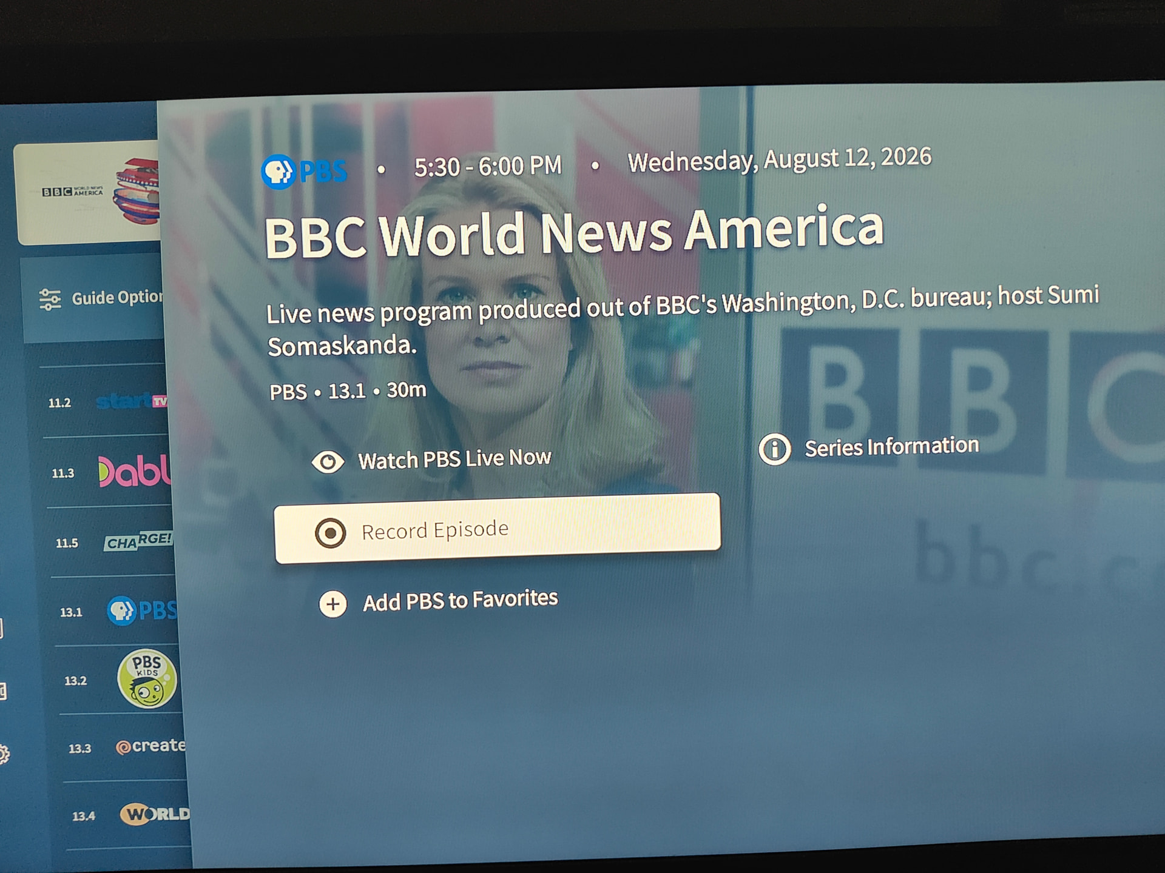Select the PBS Kids channel logo
The height and width of the screenshot is (873, 1165).
[x=147, y=679]
